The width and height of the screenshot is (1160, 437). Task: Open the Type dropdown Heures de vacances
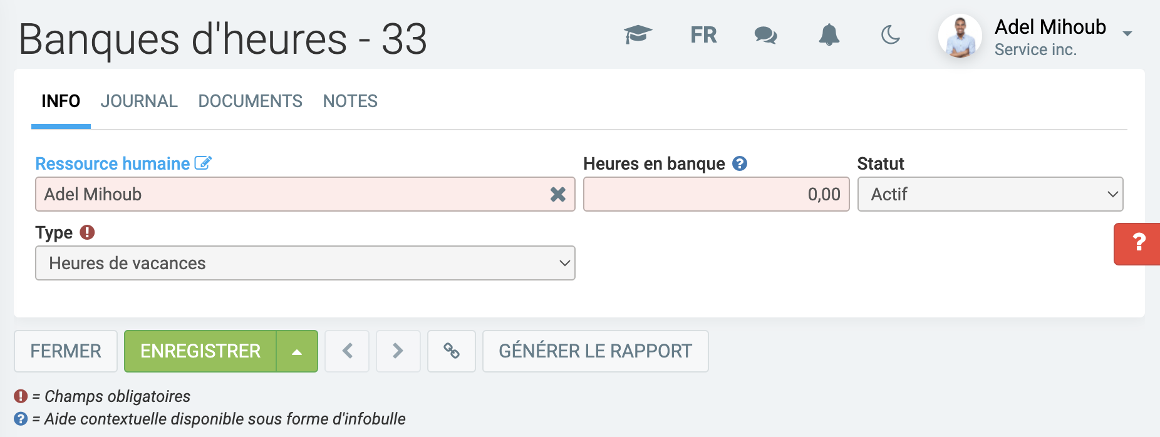(x=305, y=264)
